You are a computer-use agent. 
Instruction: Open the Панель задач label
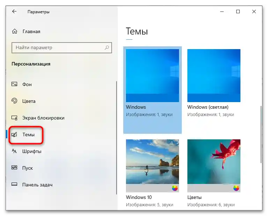pos(37,185)
